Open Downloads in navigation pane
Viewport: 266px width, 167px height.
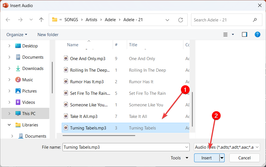30,69
